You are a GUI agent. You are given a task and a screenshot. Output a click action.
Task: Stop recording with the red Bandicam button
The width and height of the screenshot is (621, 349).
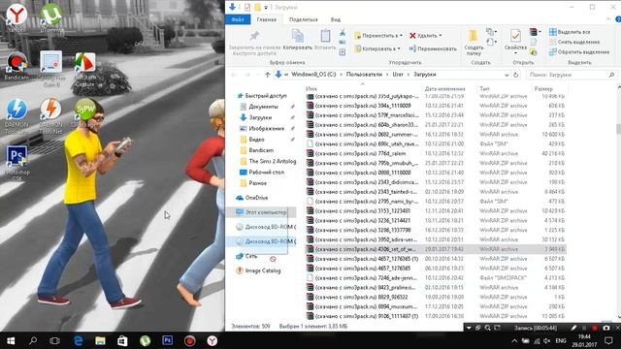[x=595, y=328]
